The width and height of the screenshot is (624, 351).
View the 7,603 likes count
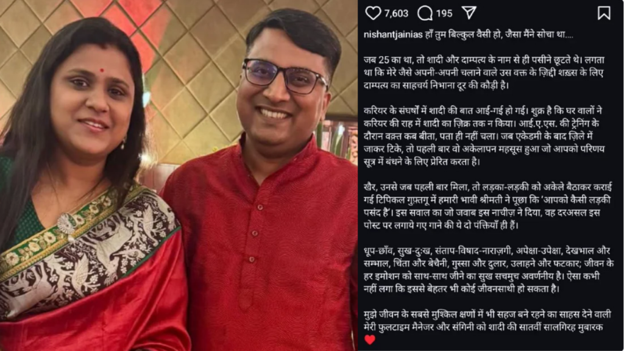(396, 13)
